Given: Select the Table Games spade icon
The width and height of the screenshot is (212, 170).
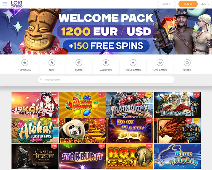Looking at the screenshot, I should [133, 63].
